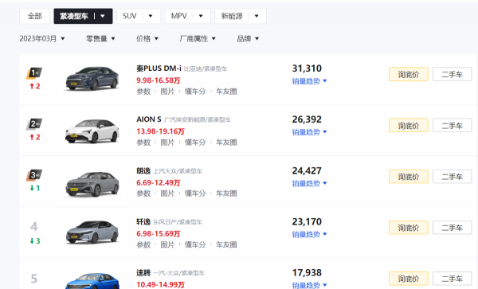Viewport: 478px width, 289px height.
Task: Click 二手车 for 朗逸
Action: [x=452, y=177]
